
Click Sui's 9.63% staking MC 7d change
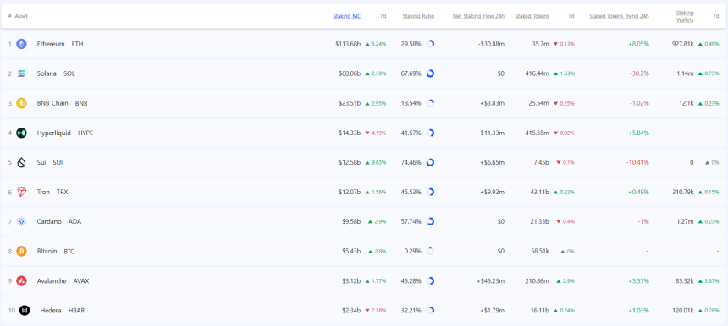coord(376,162)
